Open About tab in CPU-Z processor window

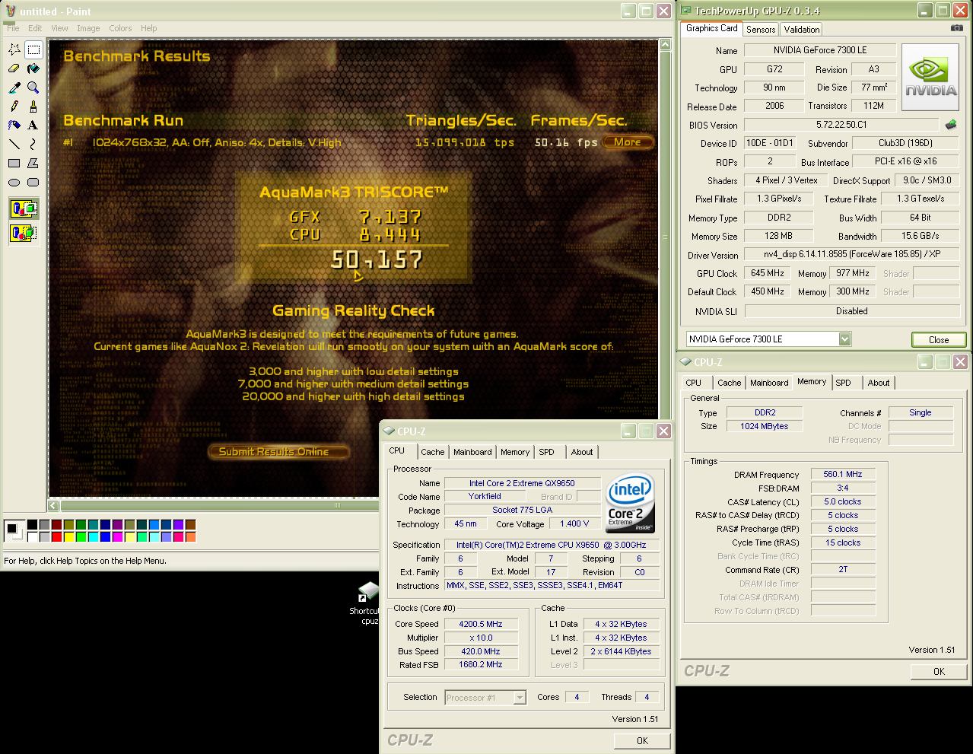[582, 452]
